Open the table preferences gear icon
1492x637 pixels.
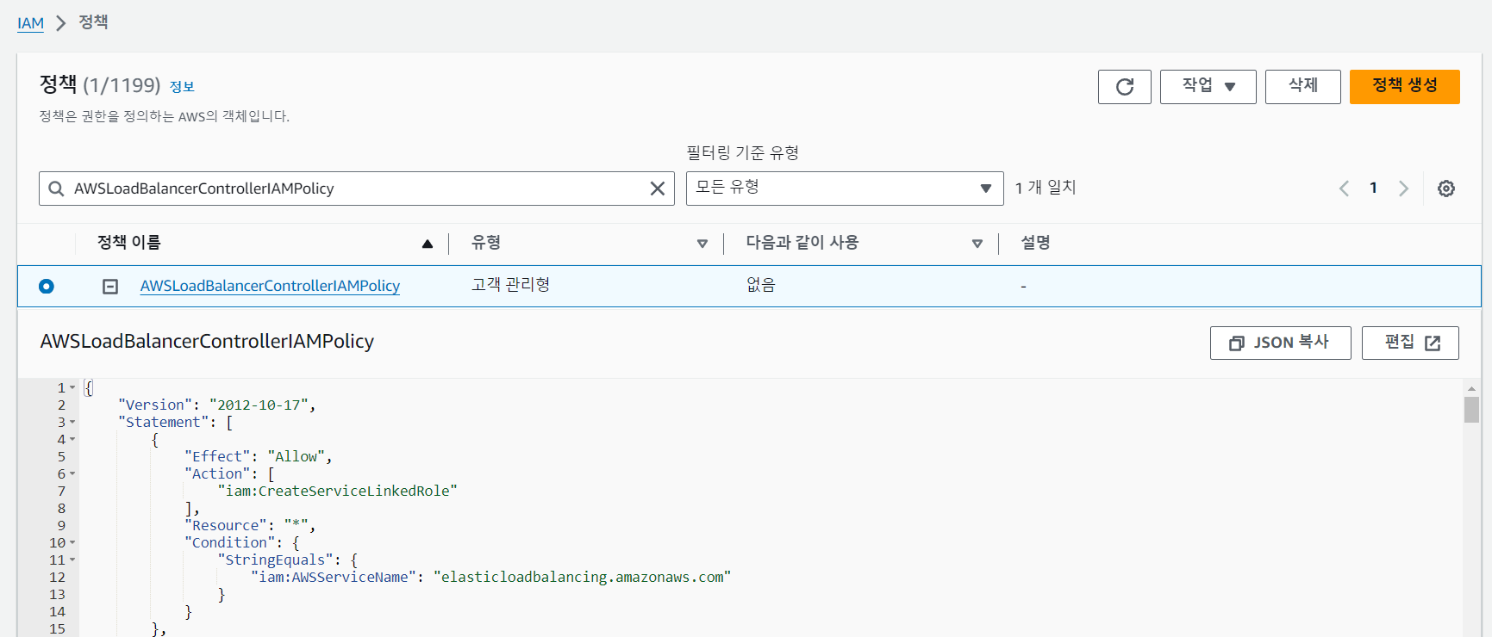pos(1446,189)
